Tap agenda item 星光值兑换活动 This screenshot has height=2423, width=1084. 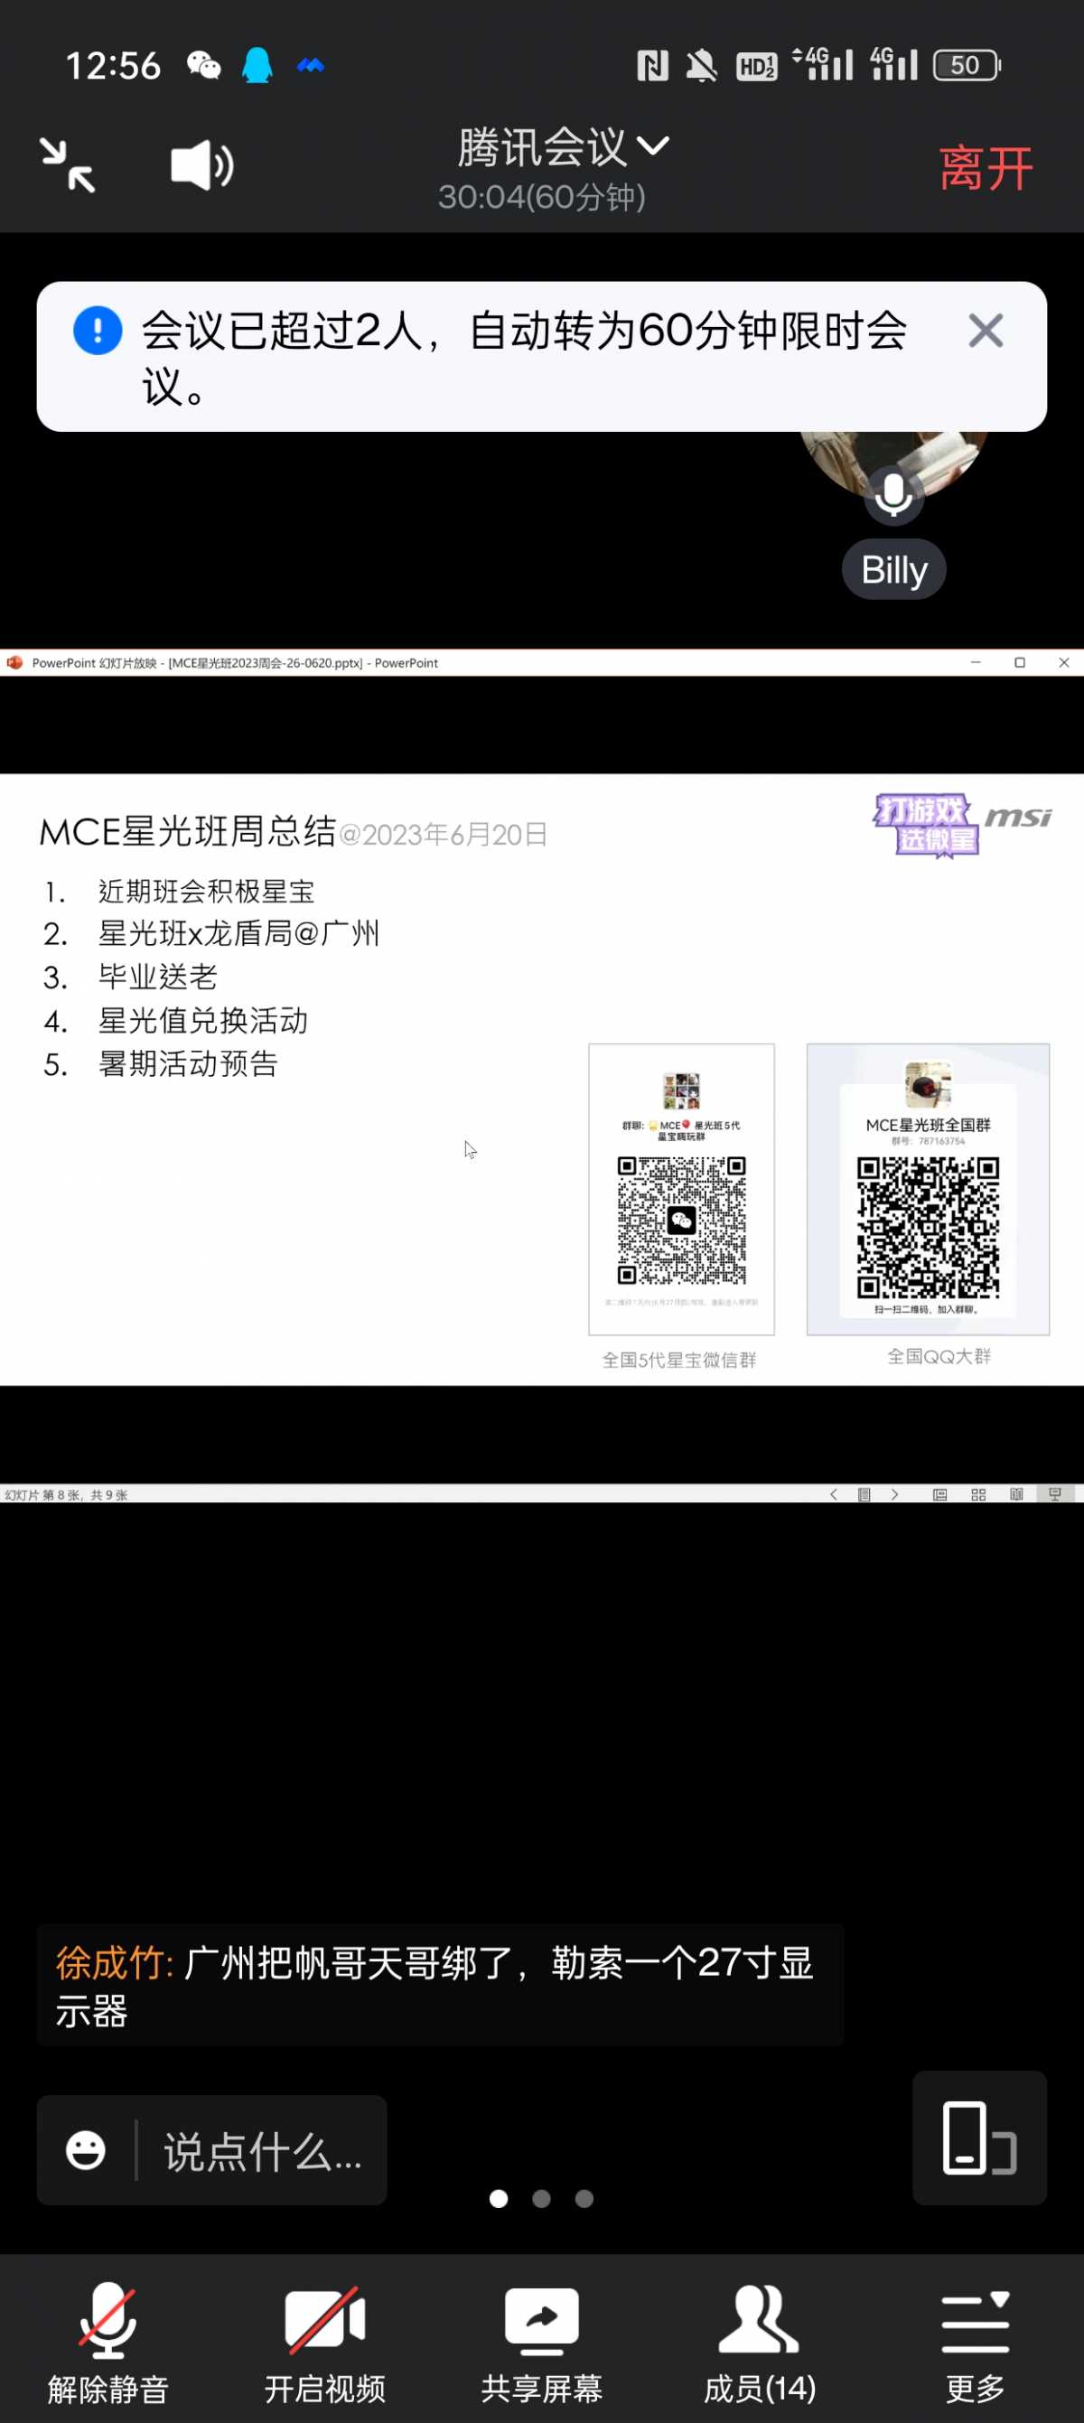pos(203,1021)
